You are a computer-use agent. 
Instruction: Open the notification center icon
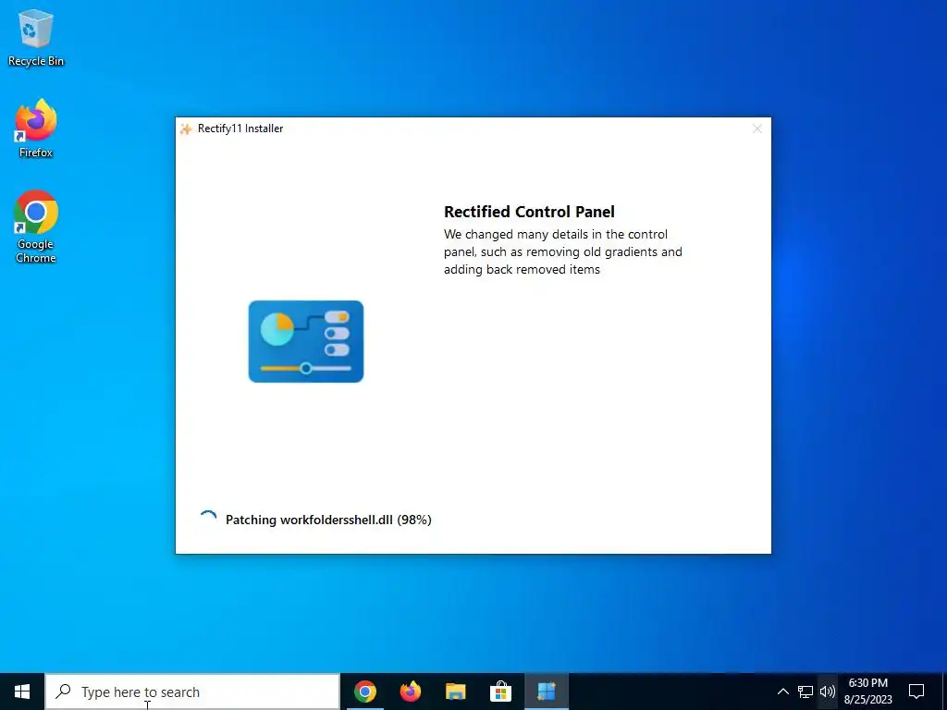(916, 692)
